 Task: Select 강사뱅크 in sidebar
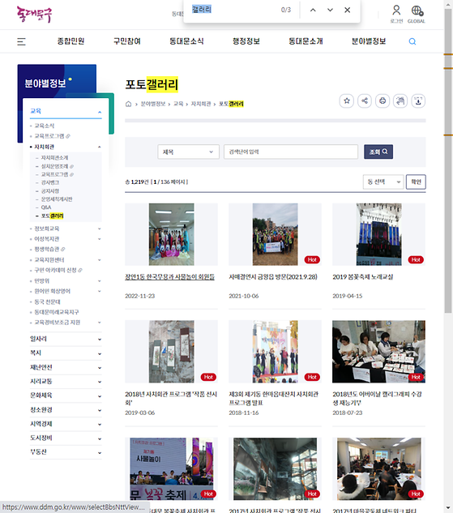[50, 182]
